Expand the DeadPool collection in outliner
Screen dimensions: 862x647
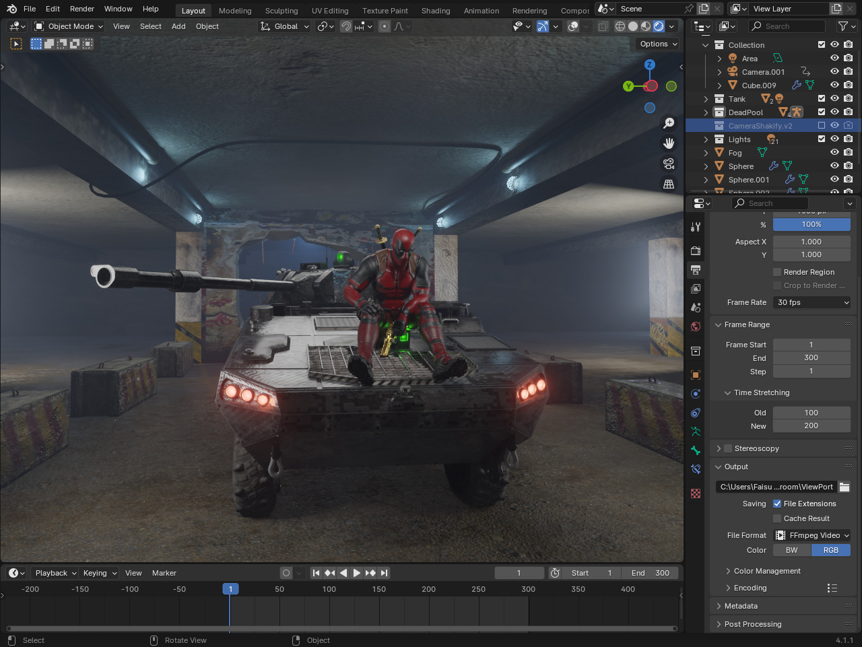pyautogui.click(x=706, y=112)
